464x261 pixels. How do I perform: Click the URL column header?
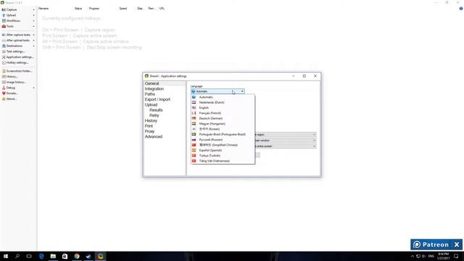162,8
